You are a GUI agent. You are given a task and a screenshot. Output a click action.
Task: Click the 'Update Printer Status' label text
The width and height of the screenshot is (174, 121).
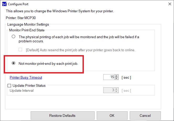pos(29,85)
